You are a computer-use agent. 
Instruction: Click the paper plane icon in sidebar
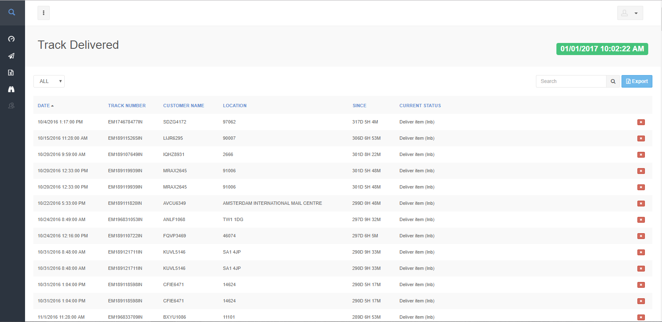coord(11,56)
